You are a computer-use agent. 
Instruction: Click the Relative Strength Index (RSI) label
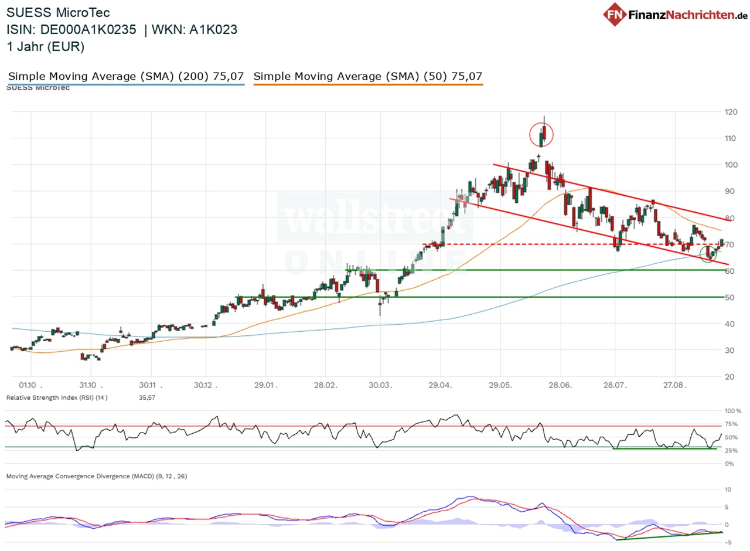(57, 397)
